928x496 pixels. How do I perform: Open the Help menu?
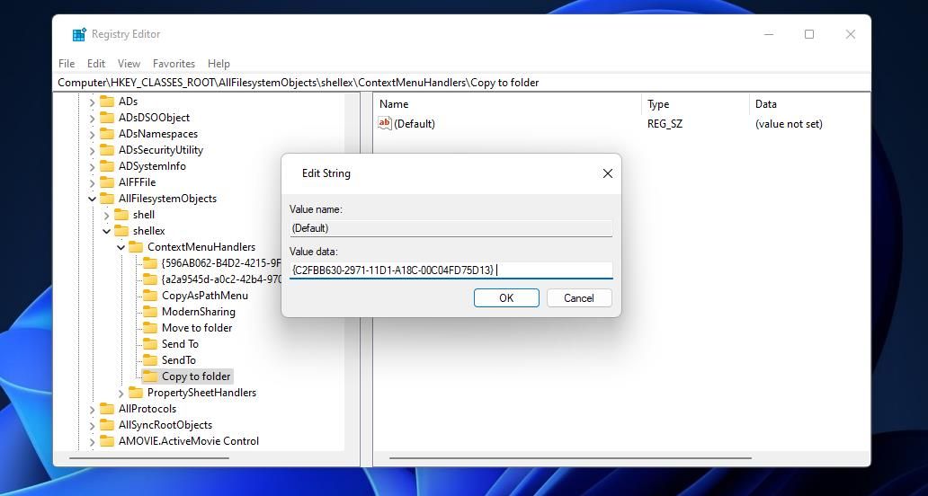click(219, 64)
